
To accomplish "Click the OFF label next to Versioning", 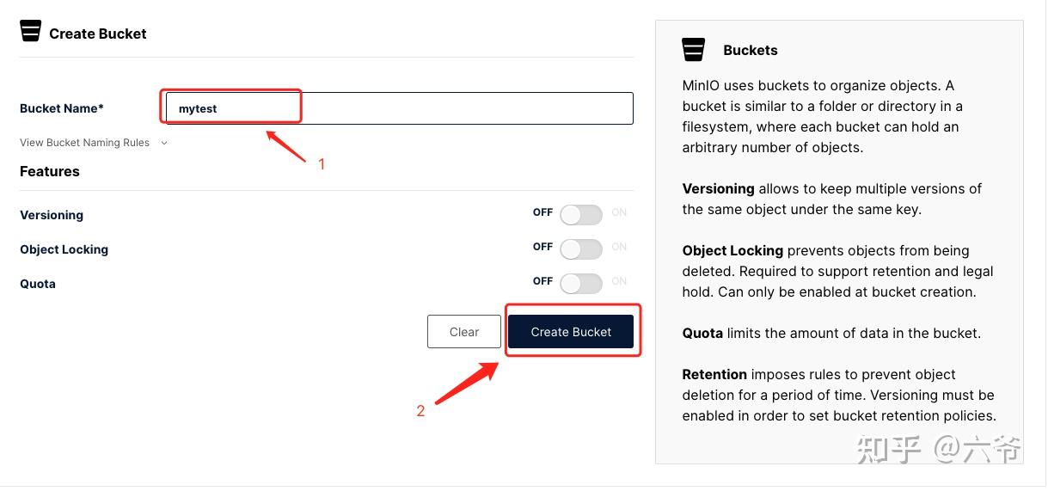I will click(x=542, y=212).
